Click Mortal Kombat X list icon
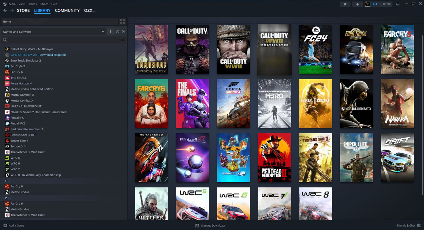The height and width of the screenshot is (230, 424). [x=7, y=101]
